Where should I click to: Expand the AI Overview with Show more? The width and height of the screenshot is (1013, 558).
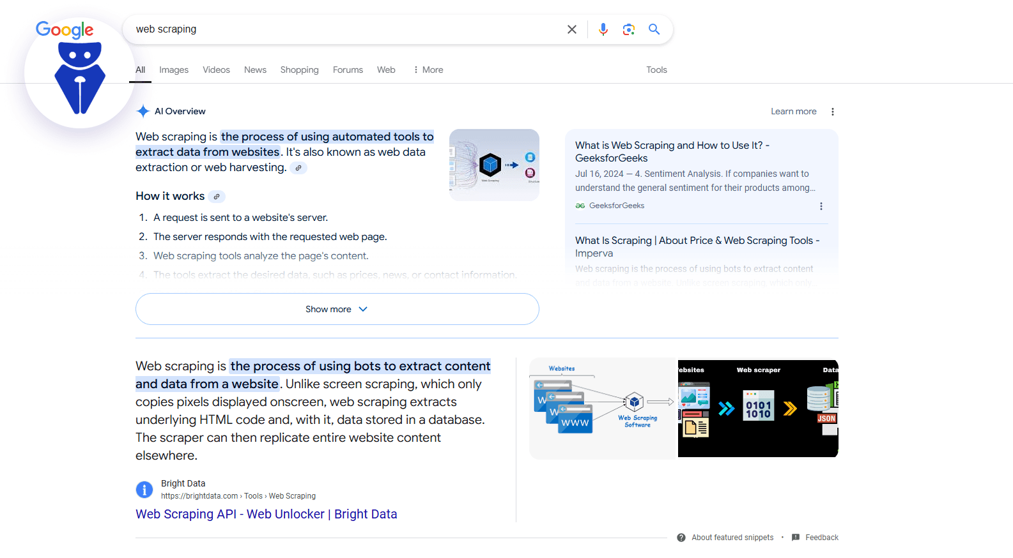click(337, 309)
